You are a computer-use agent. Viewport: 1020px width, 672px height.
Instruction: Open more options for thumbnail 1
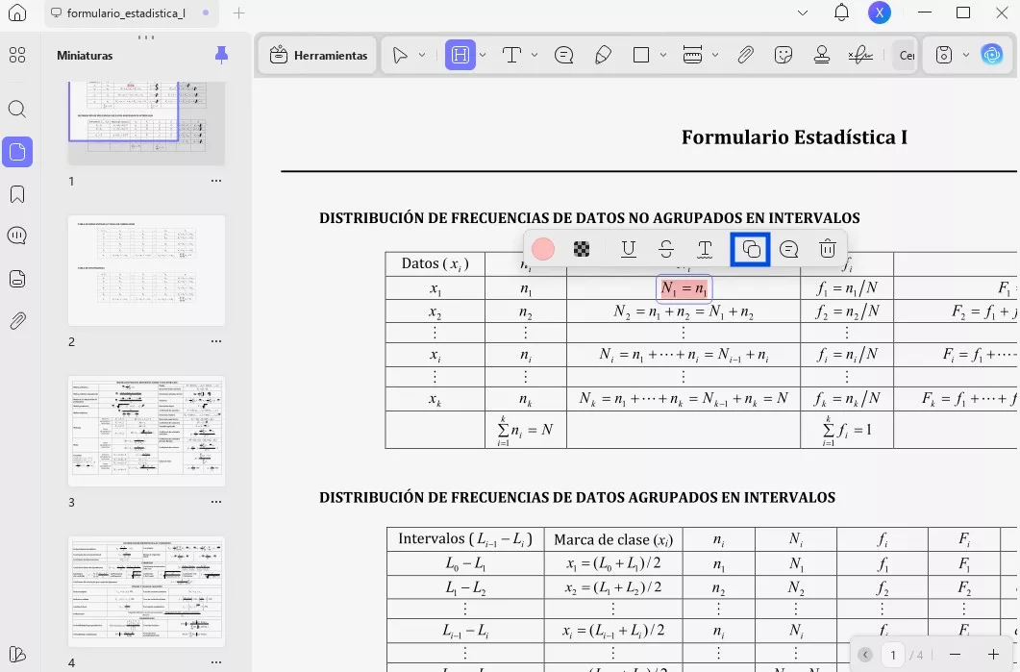tap(216, 181)
